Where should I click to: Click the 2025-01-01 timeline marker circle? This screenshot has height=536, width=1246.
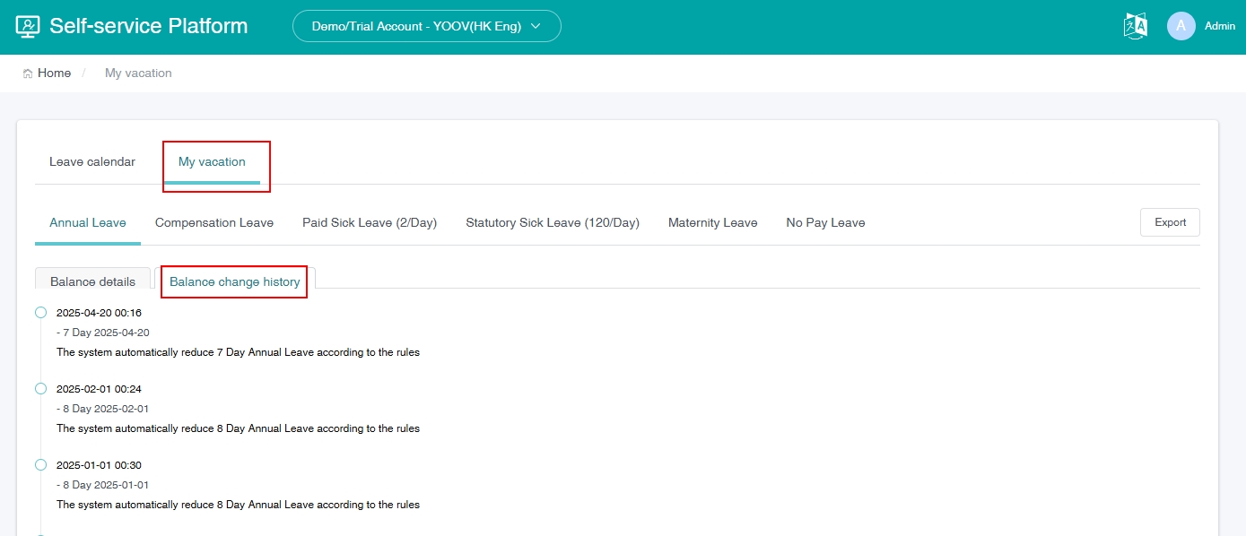click(x=40, y=465)
